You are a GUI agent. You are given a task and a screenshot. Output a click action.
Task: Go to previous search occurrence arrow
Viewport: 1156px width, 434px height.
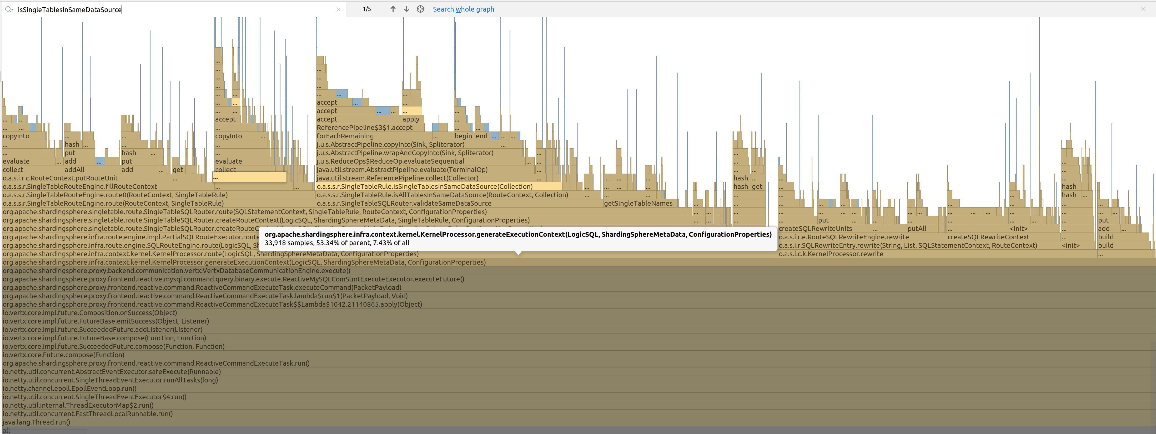point(393,9)
